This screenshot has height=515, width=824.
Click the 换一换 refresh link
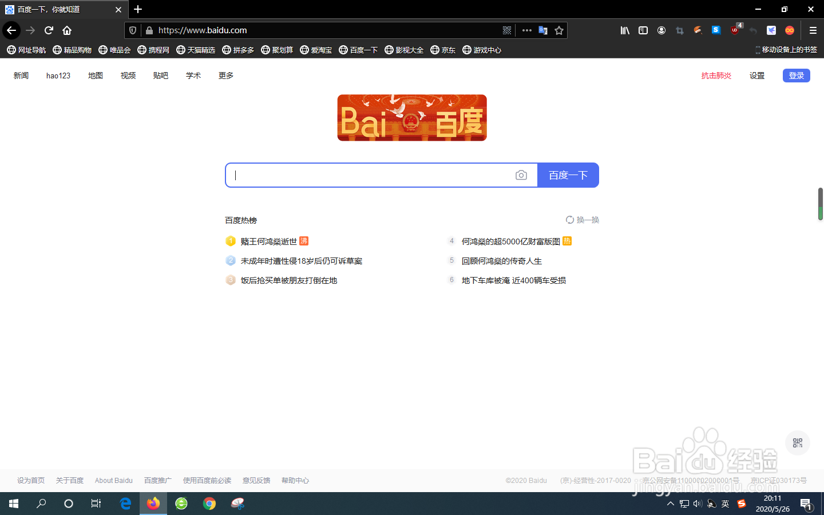[583, 220]
